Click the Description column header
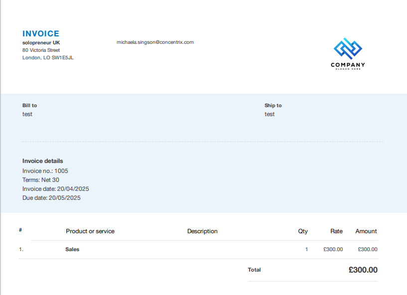This screenshot has height=295, width=407. [x=202, y=231]
